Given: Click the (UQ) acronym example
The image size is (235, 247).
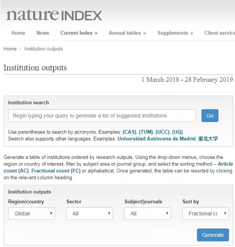Looking at the screenshot, I should pyautogui.click(x=177, y=132).
